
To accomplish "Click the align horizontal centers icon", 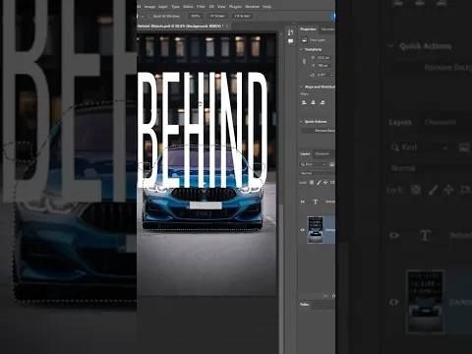I will click(x=313, y=102).
